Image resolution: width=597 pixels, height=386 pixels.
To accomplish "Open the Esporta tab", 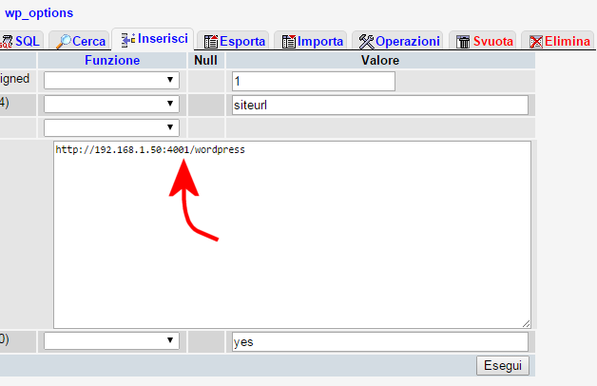I will coord(233,41).
